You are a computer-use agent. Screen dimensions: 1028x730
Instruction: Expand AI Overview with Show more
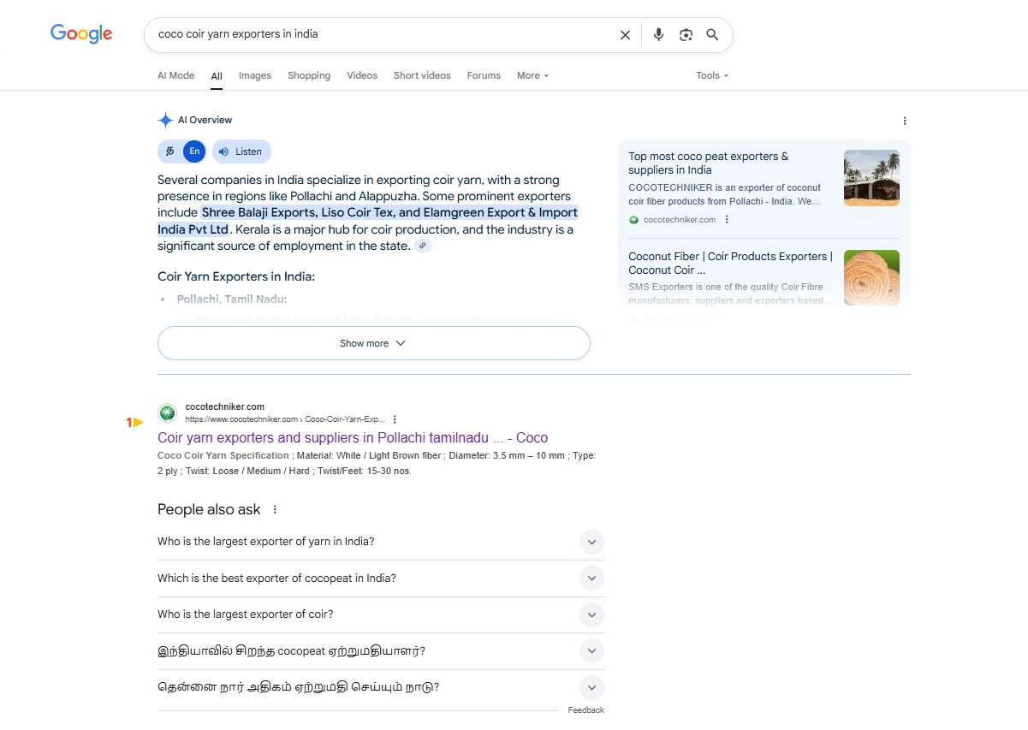click(x=373, y=343)
